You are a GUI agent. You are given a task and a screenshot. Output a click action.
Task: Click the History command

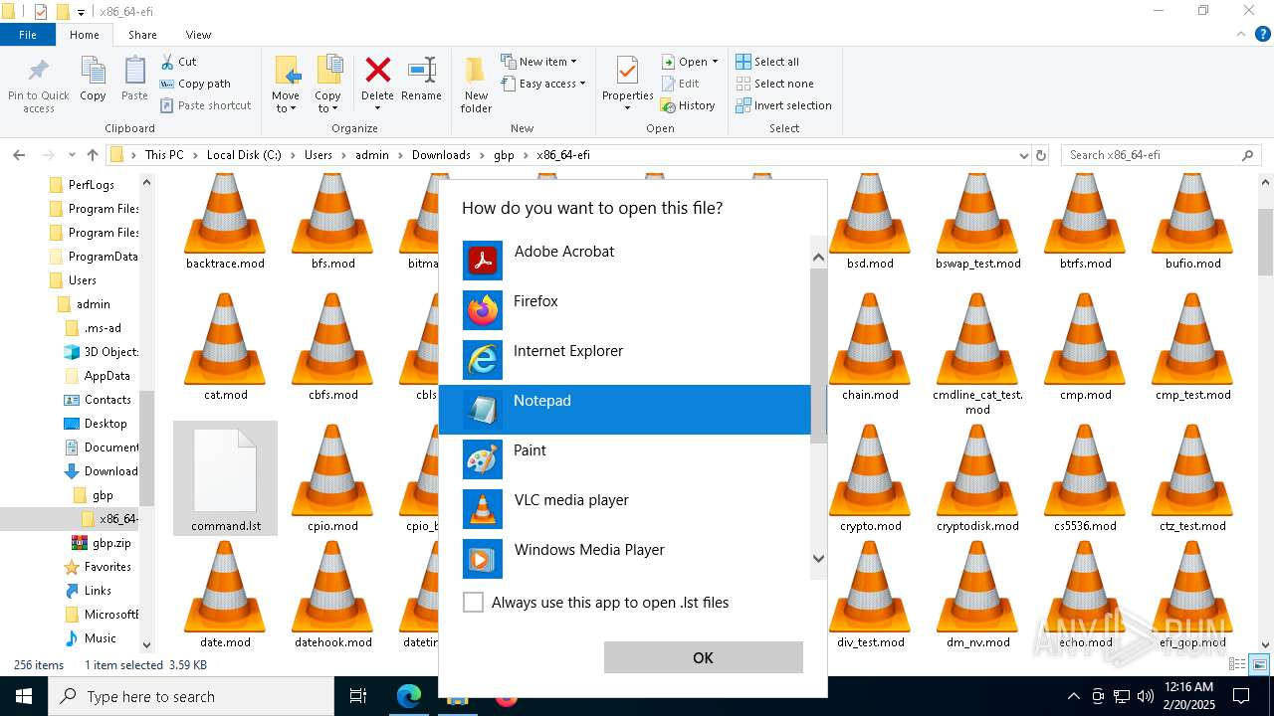(x=688, y=105)
